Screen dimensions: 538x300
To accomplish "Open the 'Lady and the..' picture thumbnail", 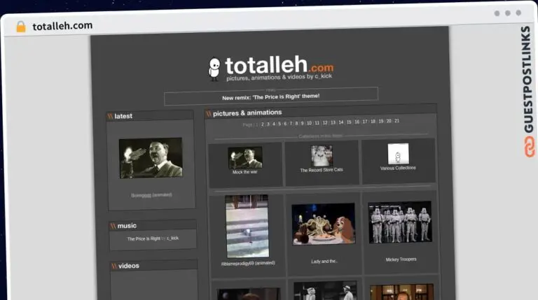I will pyautogui.click(x=324, y=224).
